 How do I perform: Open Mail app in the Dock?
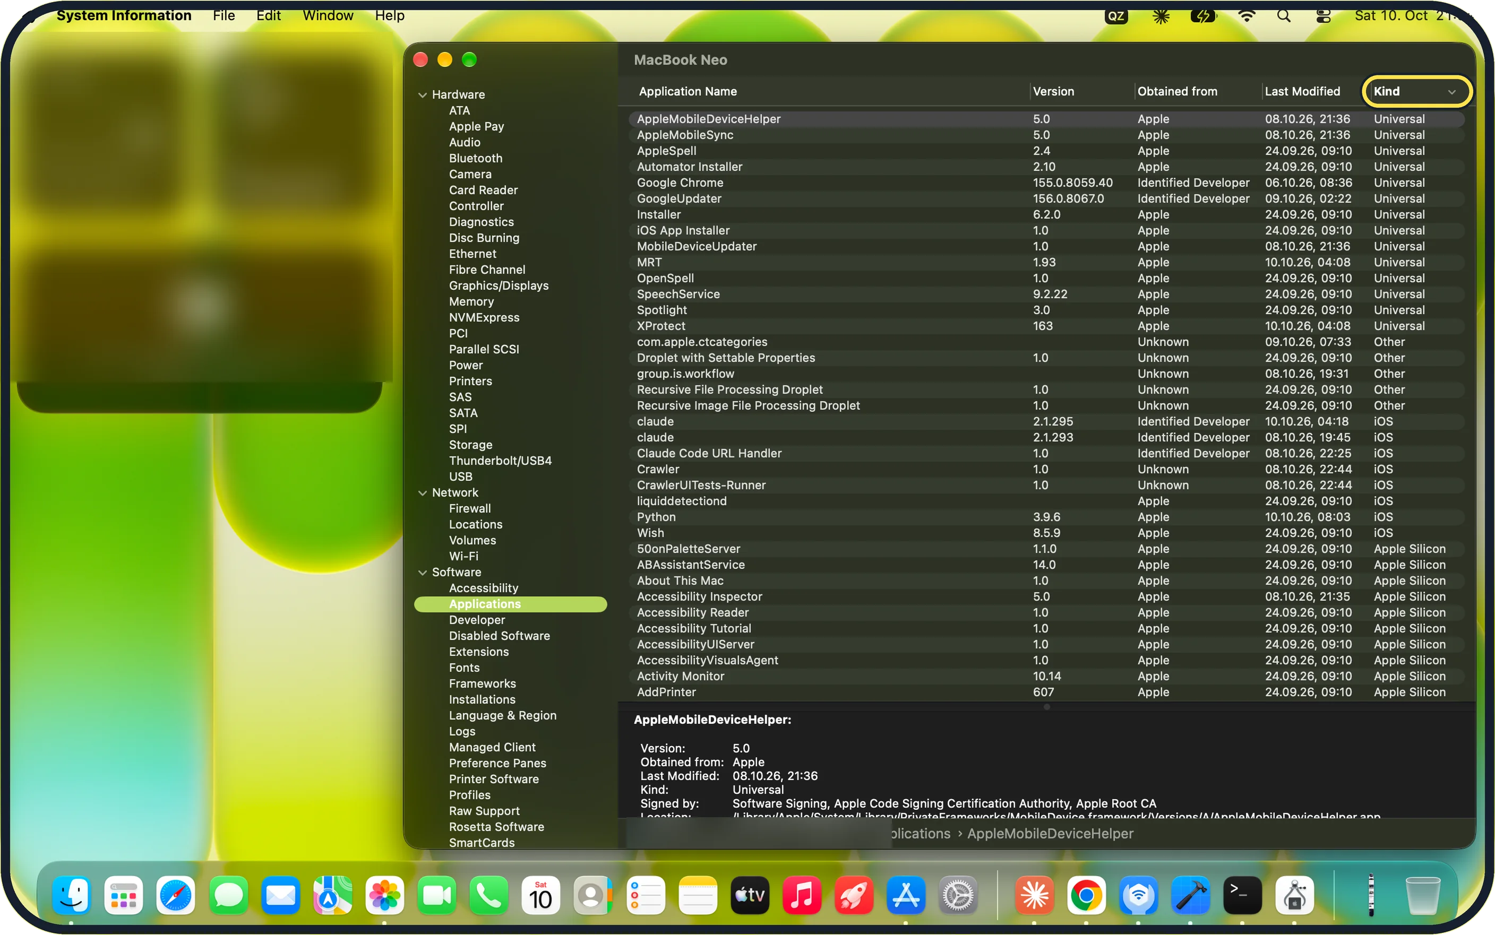pos(280,895)
